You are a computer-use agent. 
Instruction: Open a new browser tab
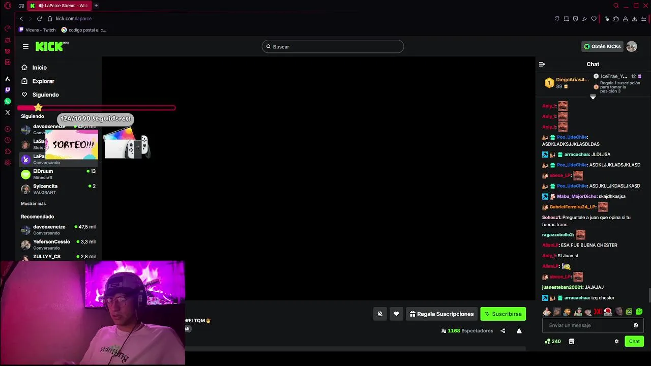96,6
